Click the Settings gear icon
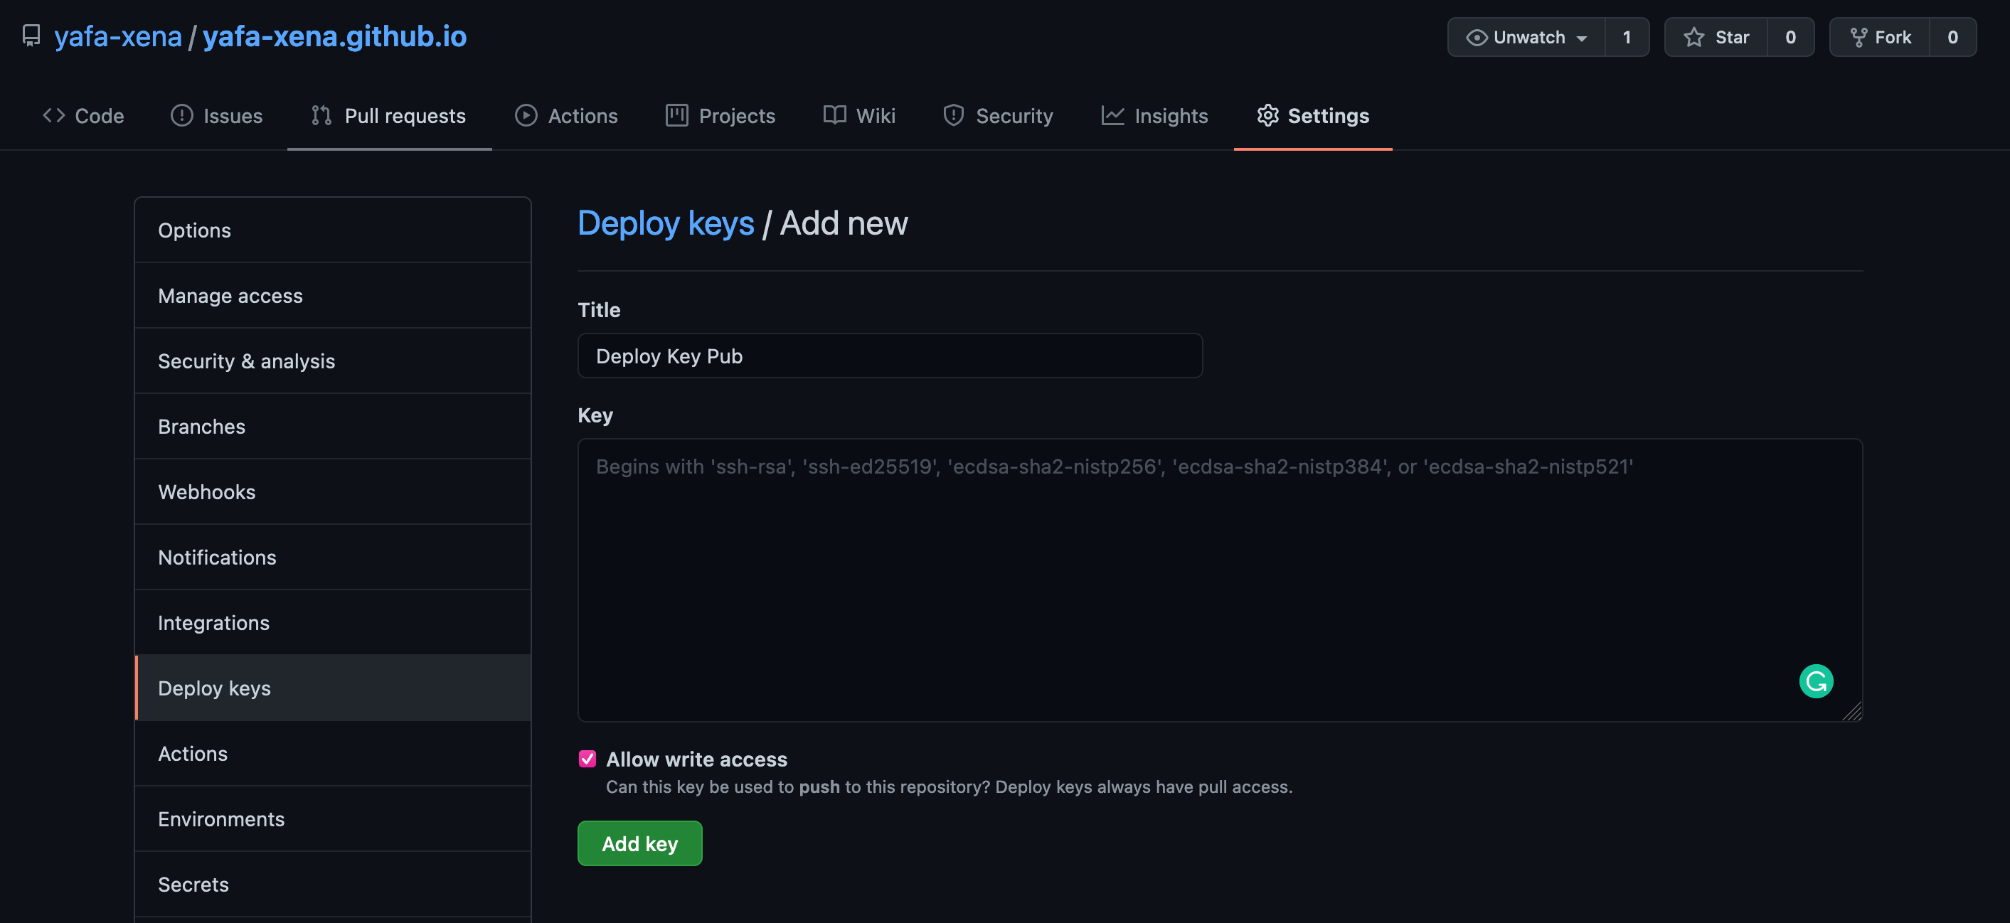Viewport: 2010px width, 923px height. click(1268, 115)
